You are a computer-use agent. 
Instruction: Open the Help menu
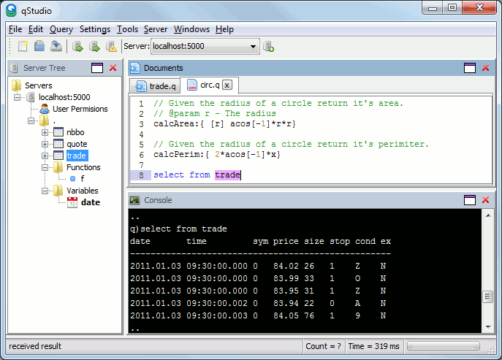pos(224,29)
